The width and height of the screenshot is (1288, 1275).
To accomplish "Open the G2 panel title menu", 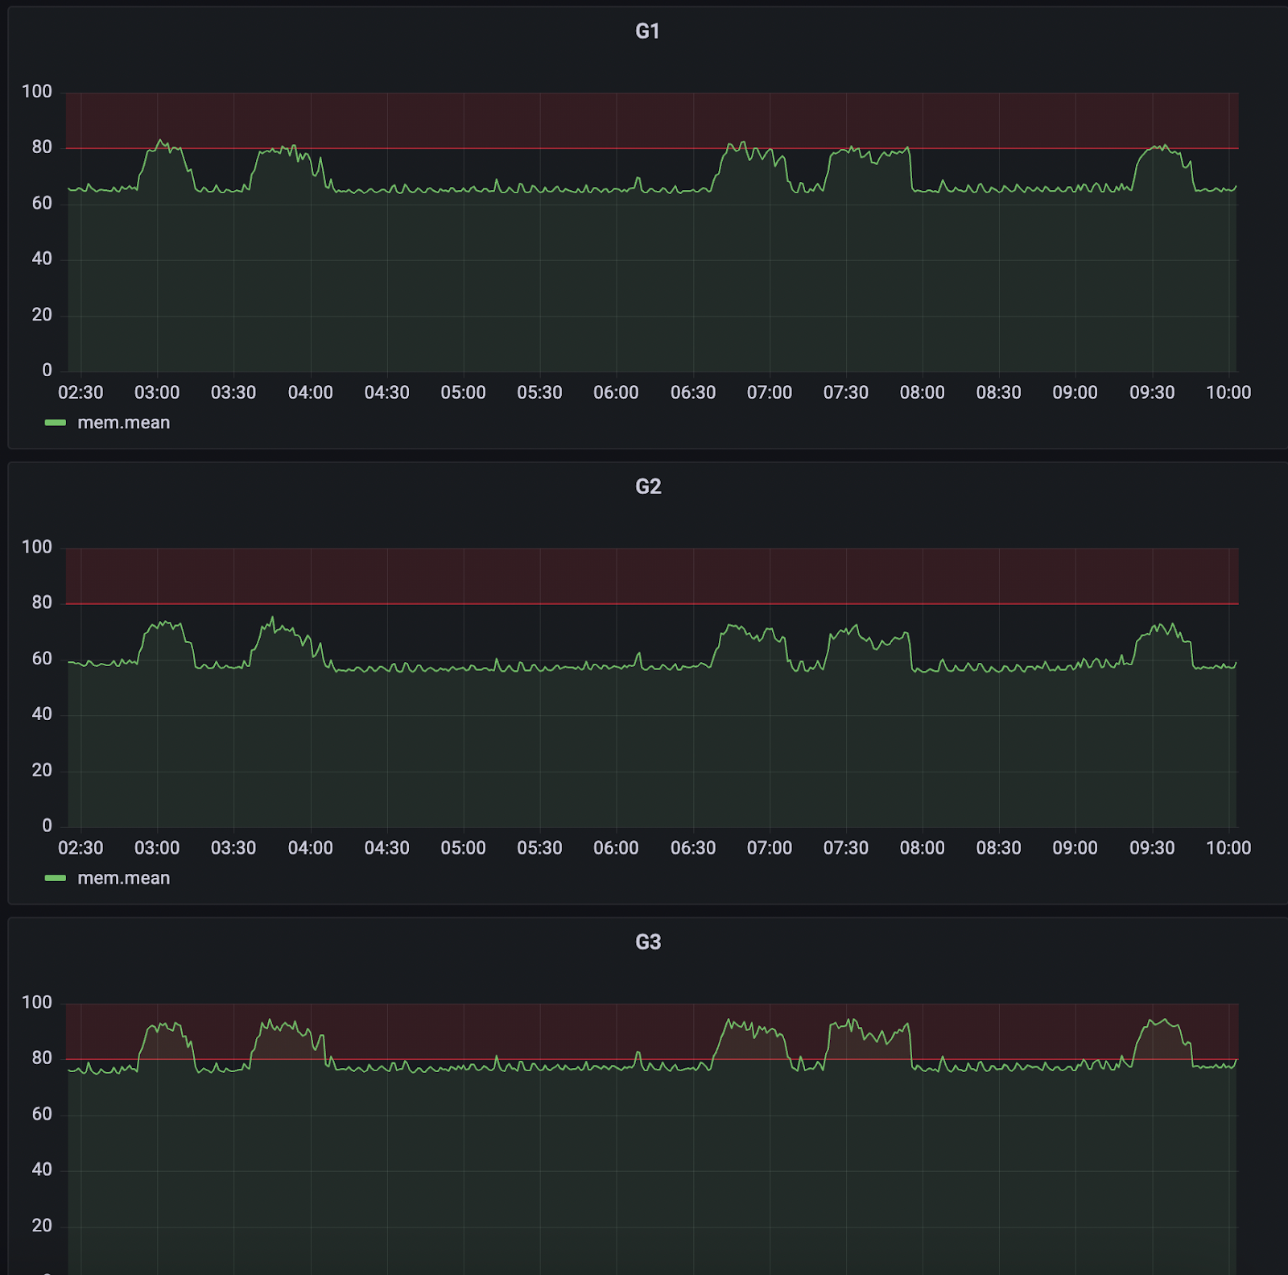I will [647, 486].
